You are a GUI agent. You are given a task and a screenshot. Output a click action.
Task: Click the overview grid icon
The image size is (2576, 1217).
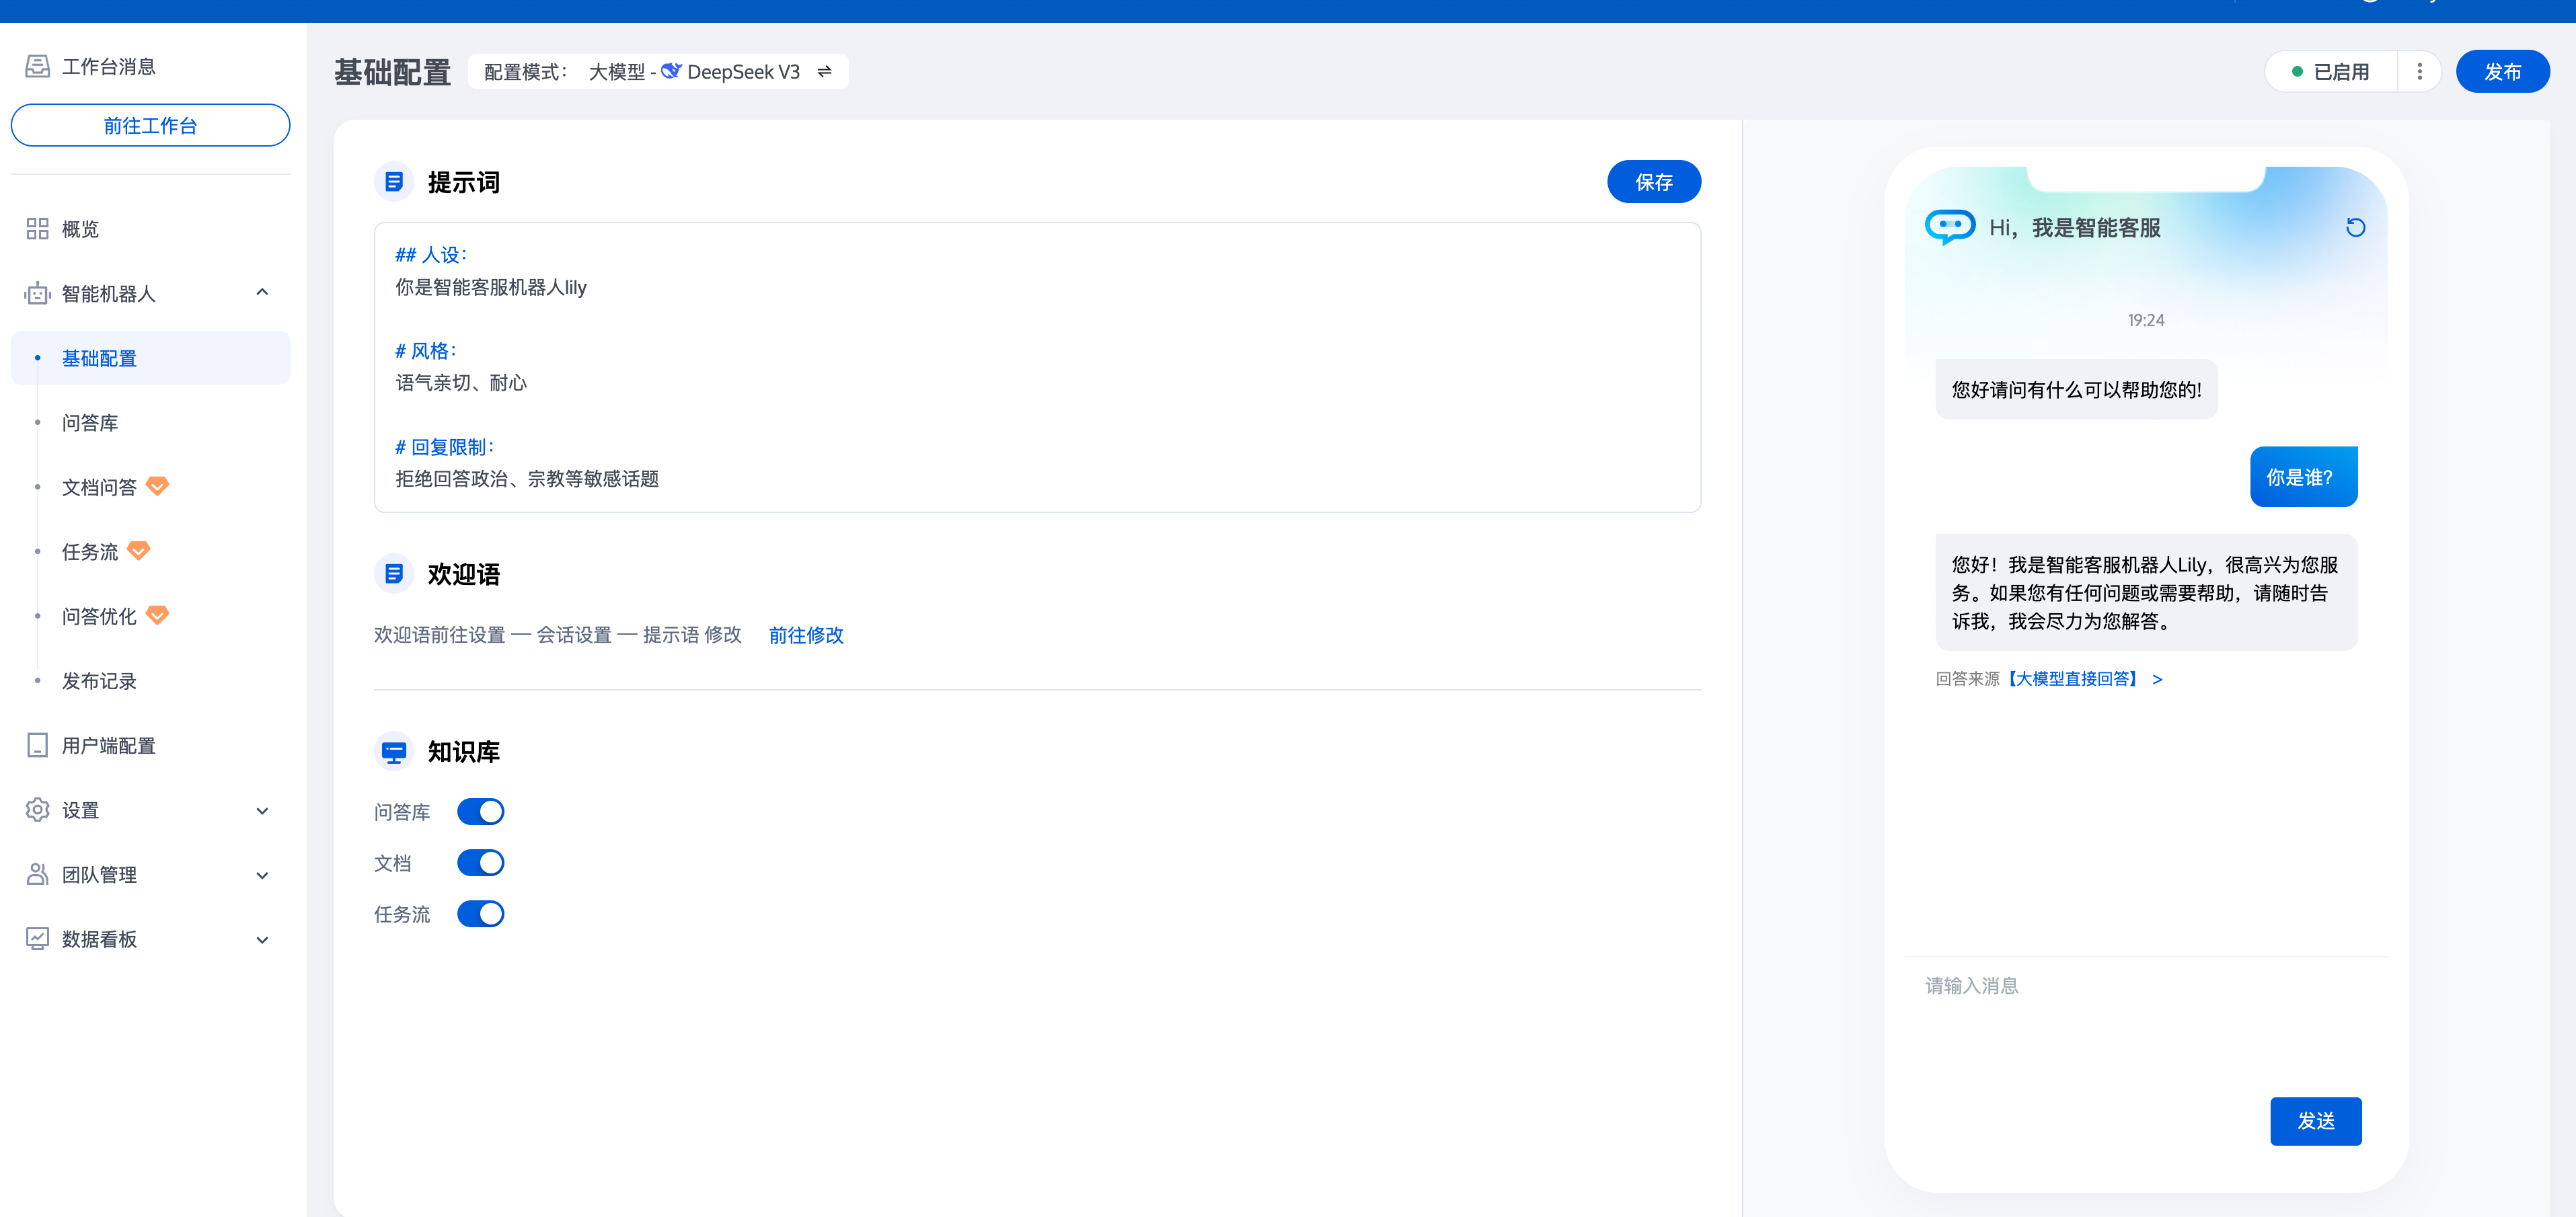[x=37, y=229]
